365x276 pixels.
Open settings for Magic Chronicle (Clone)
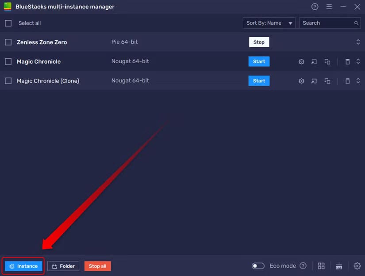[301, 81]
